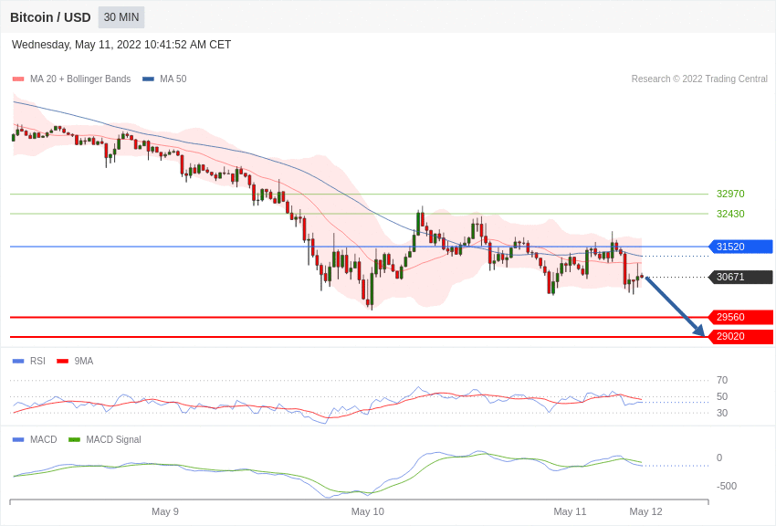This screenshot has width=776, height=526.
Task: Click the green 32430 resistance label
Action: 730,214
